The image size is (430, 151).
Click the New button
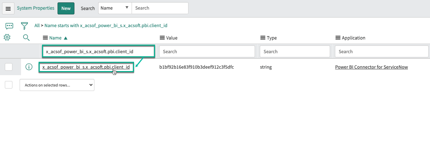(66, 8)
